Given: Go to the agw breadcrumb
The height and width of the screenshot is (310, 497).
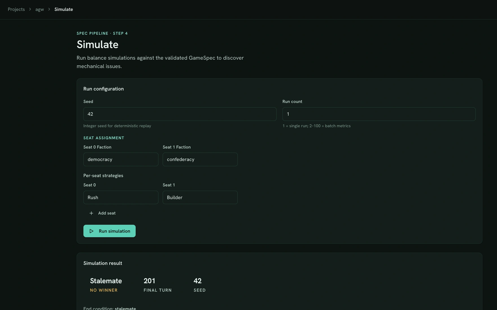Looking at the screenshot, I should (40, 9).
